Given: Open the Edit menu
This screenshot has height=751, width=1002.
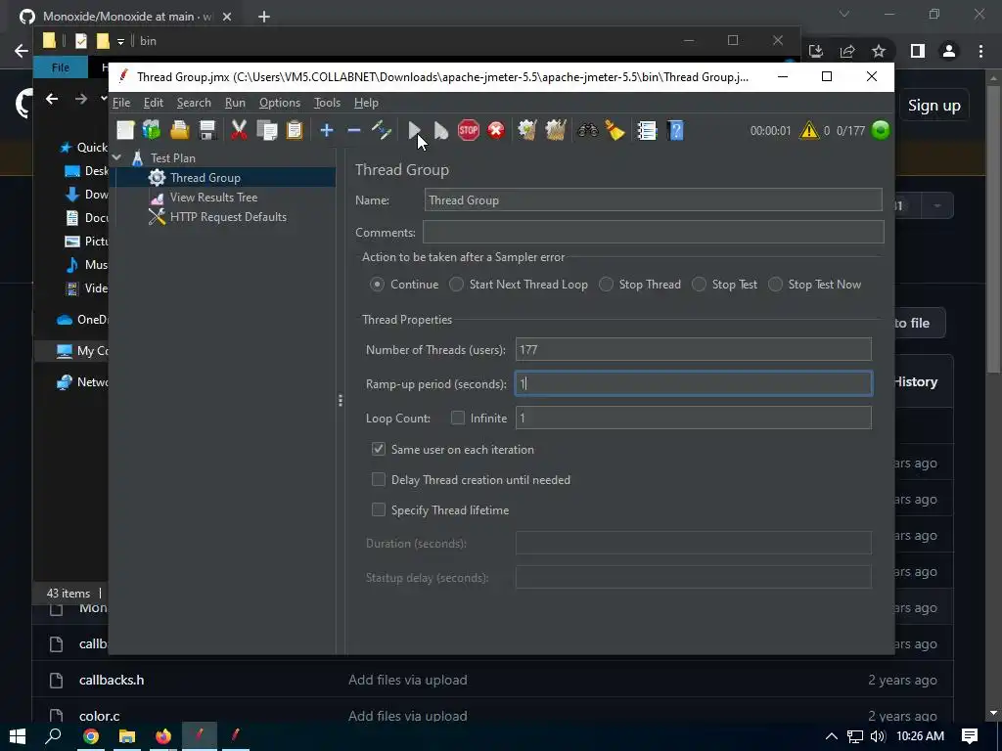Looking at the screenshot, I should click(154, 102).
